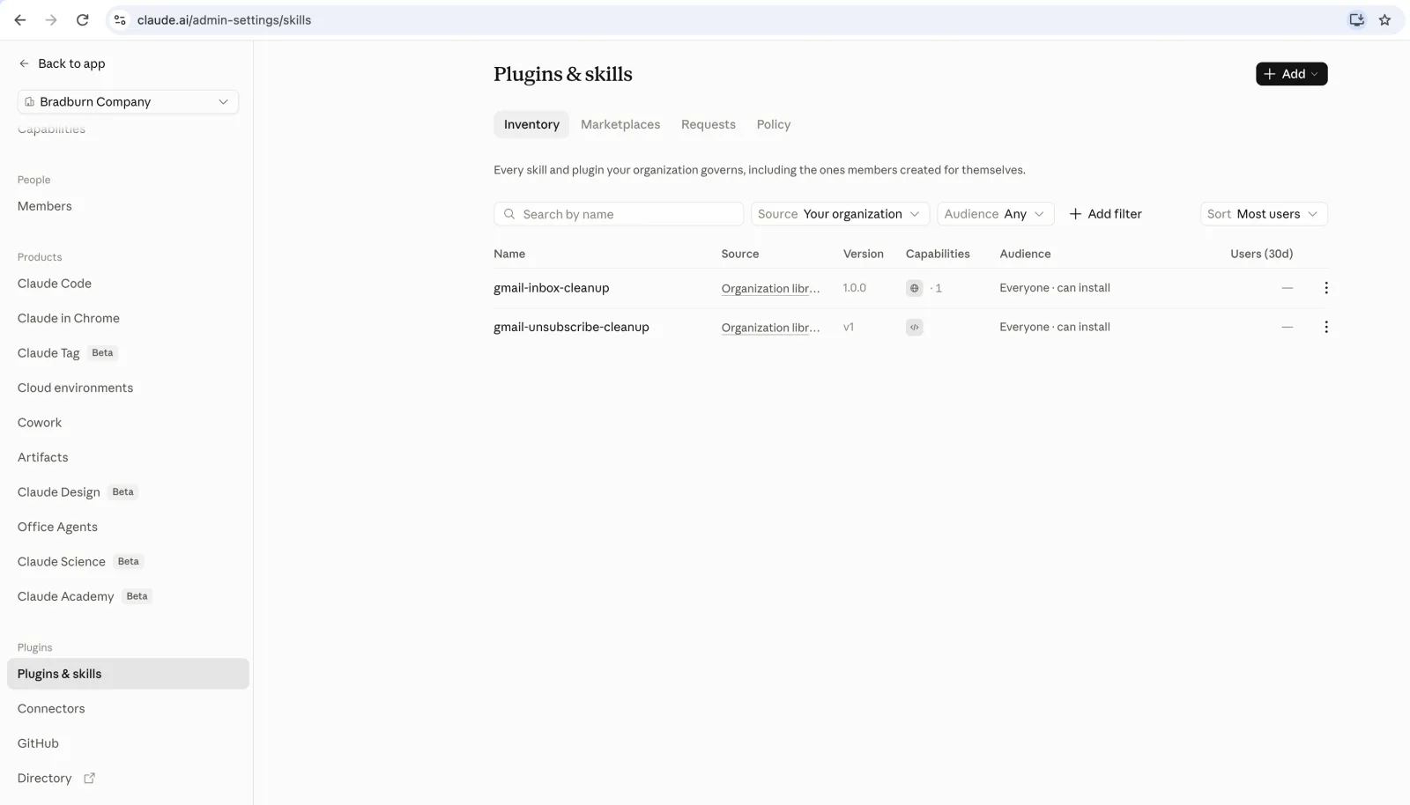Click code capability icon for gmail-unsubscribe-cleanup

point(914,327)
